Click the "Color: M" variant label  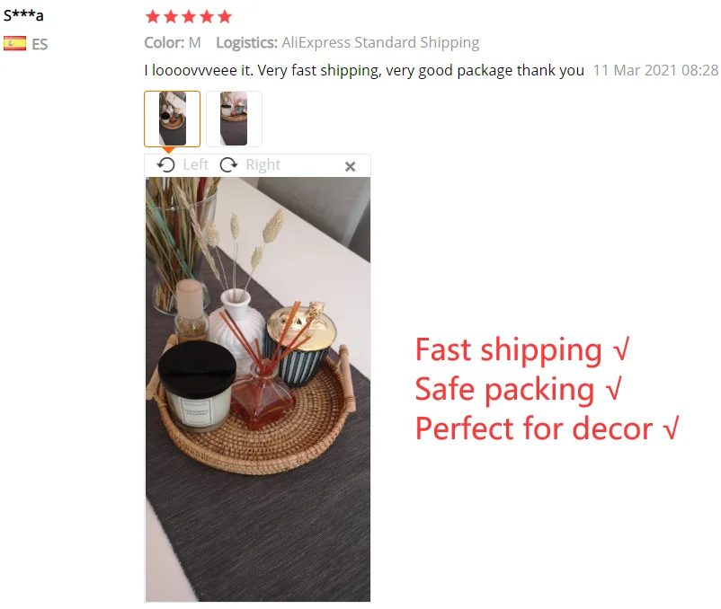click(x=173, y=43)
